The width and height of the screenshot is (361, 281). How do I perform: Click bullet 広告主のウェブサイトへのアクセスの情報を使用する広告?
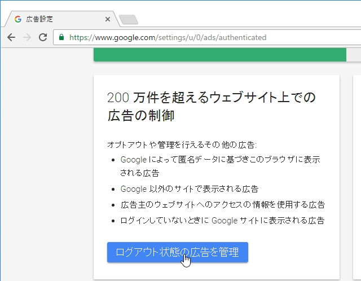click(222, 204)
